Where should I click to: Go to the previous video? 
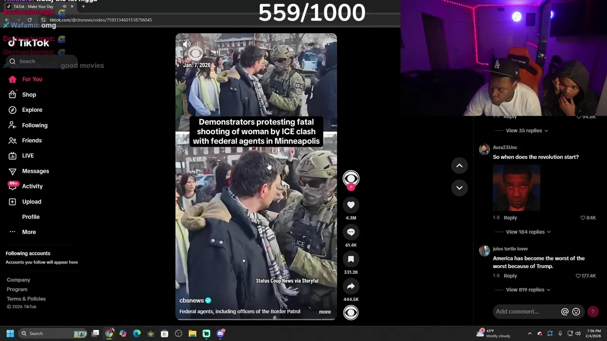pos(459,165)
